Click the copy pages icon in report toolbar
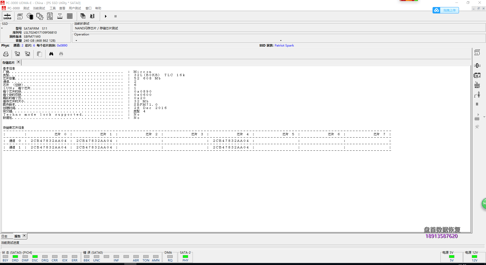486x265 pixels. (x=39, y=54)
